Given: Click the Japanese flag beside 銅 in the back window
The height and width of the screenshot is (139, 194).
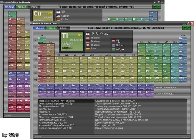Looking at the screenshot, I should click(x=58, y=12).
